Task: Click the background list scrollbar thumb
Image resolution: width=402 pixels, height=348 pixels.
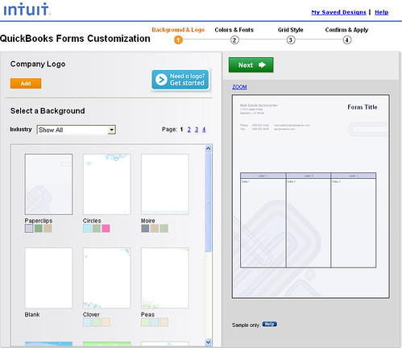Action: click(x=209, y=202)
